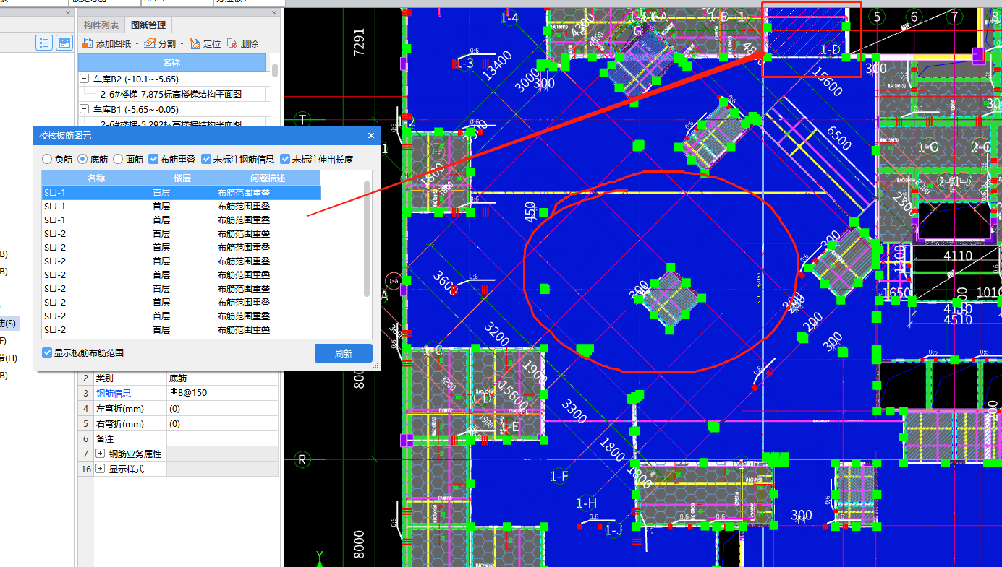Uncheck the 未标注伸出长度 checkbox
The width and height of the screenshot is (1002, 567).
[285, 159]
